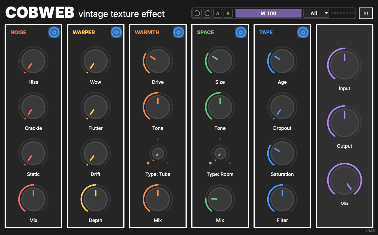Select the B comparison slot

click(x=228, y=13)
